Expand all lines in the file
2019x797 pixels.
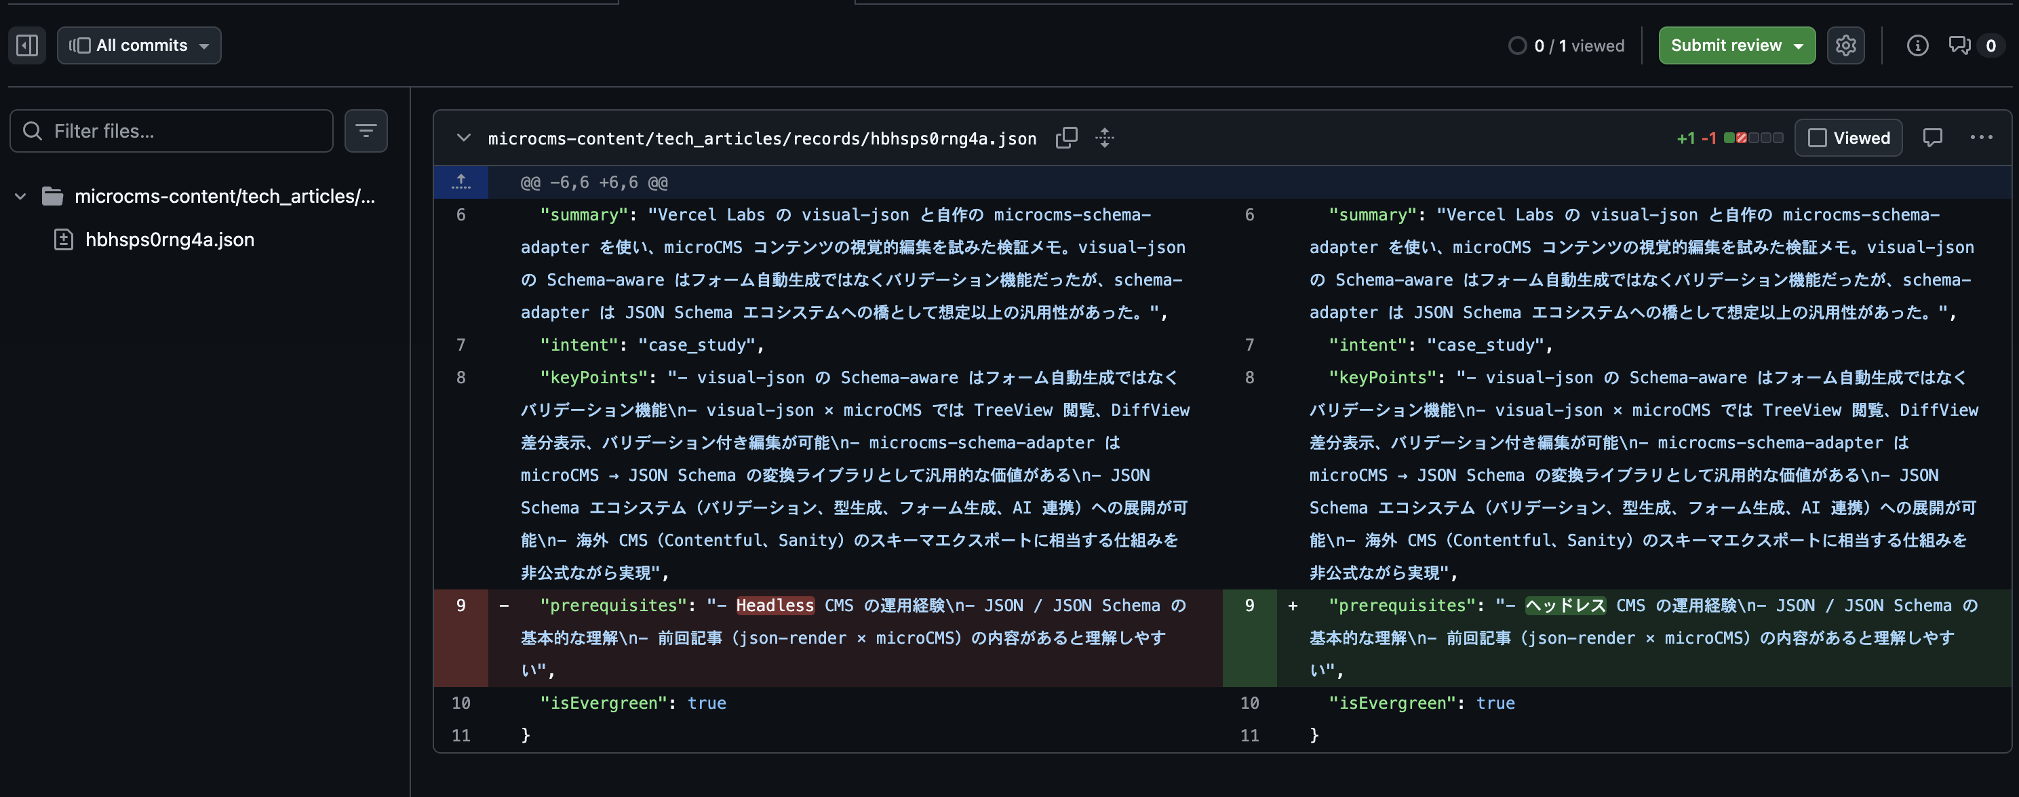click(1104, 138)
